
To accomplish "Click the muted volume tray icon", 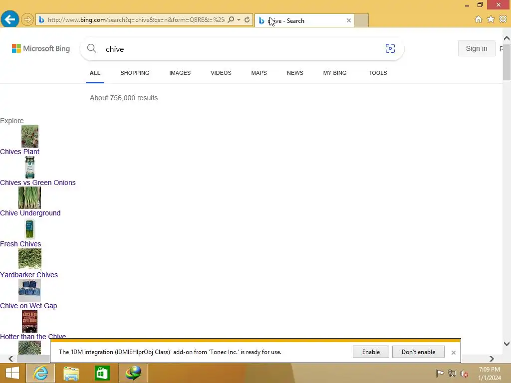I will click(464, 373).
